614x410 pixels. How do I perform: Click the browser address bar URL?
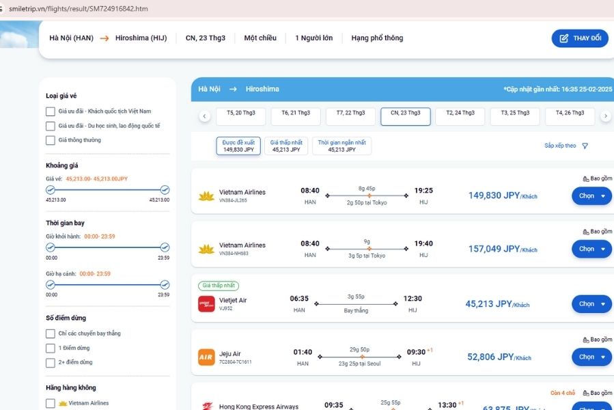(79, 9)
